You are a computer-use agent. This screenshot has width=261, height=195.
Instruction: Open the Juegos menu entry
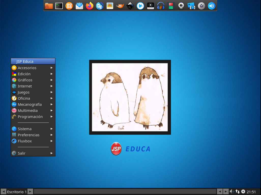(x=33, y=92)
